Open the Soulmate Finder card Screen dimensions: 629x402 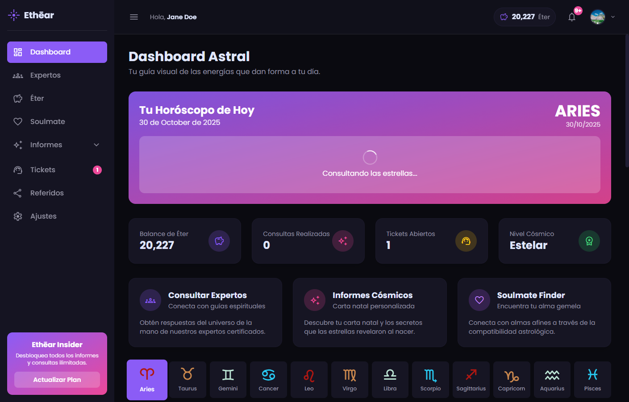(534, 312)
